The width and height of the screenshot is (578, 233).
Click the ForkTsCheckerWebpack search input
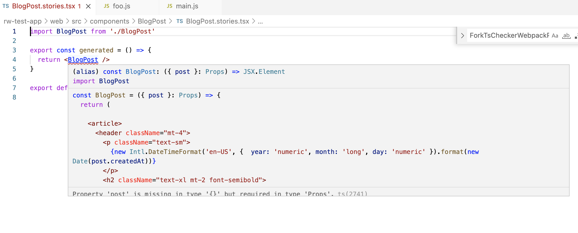(x=509, y=36)
